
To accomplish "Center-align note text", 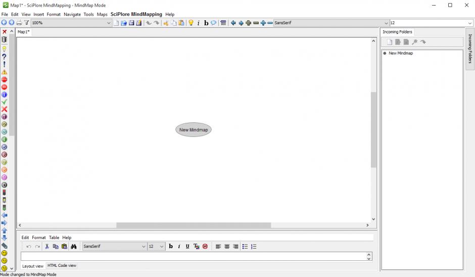I will tap(227, 246).
